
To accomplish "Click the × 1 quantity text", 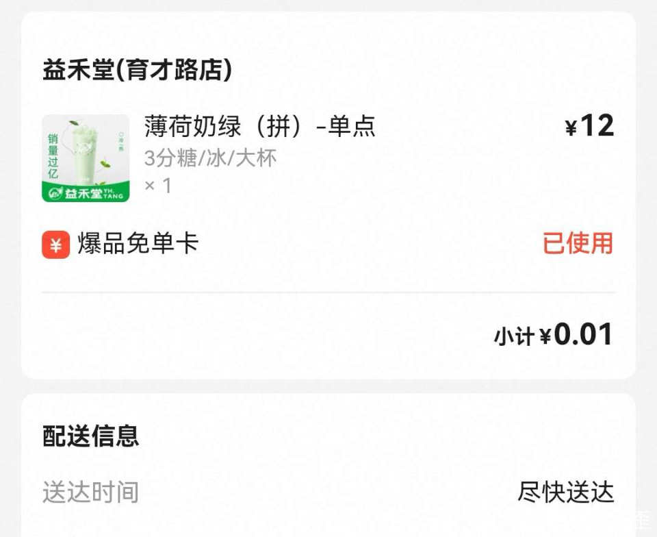I will point(158,185).
